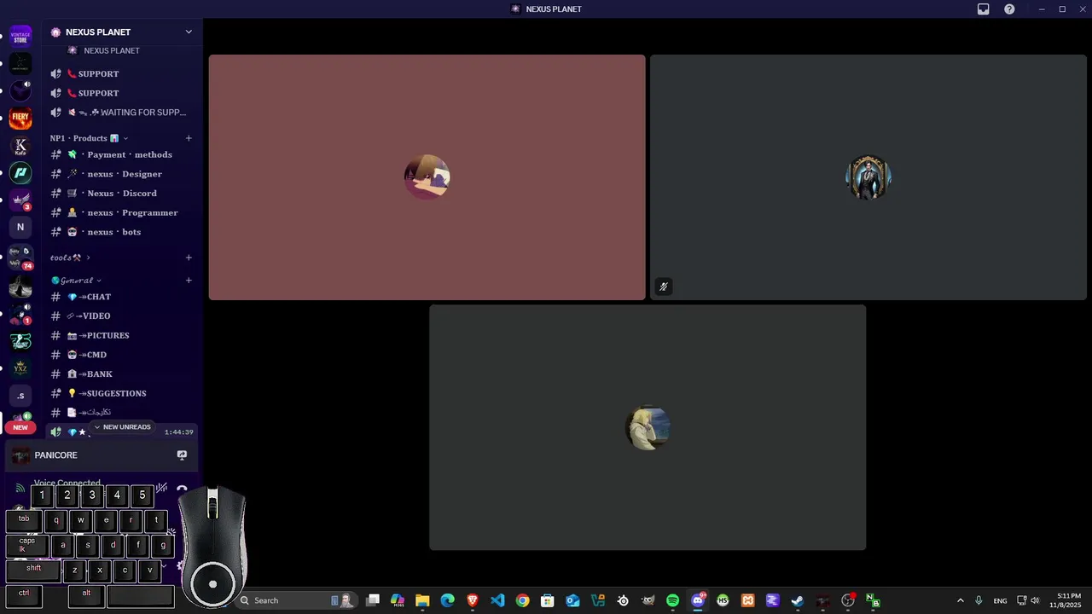Create channel in General category
This screenshot has width=1092, height=614.
click(189, 281)
